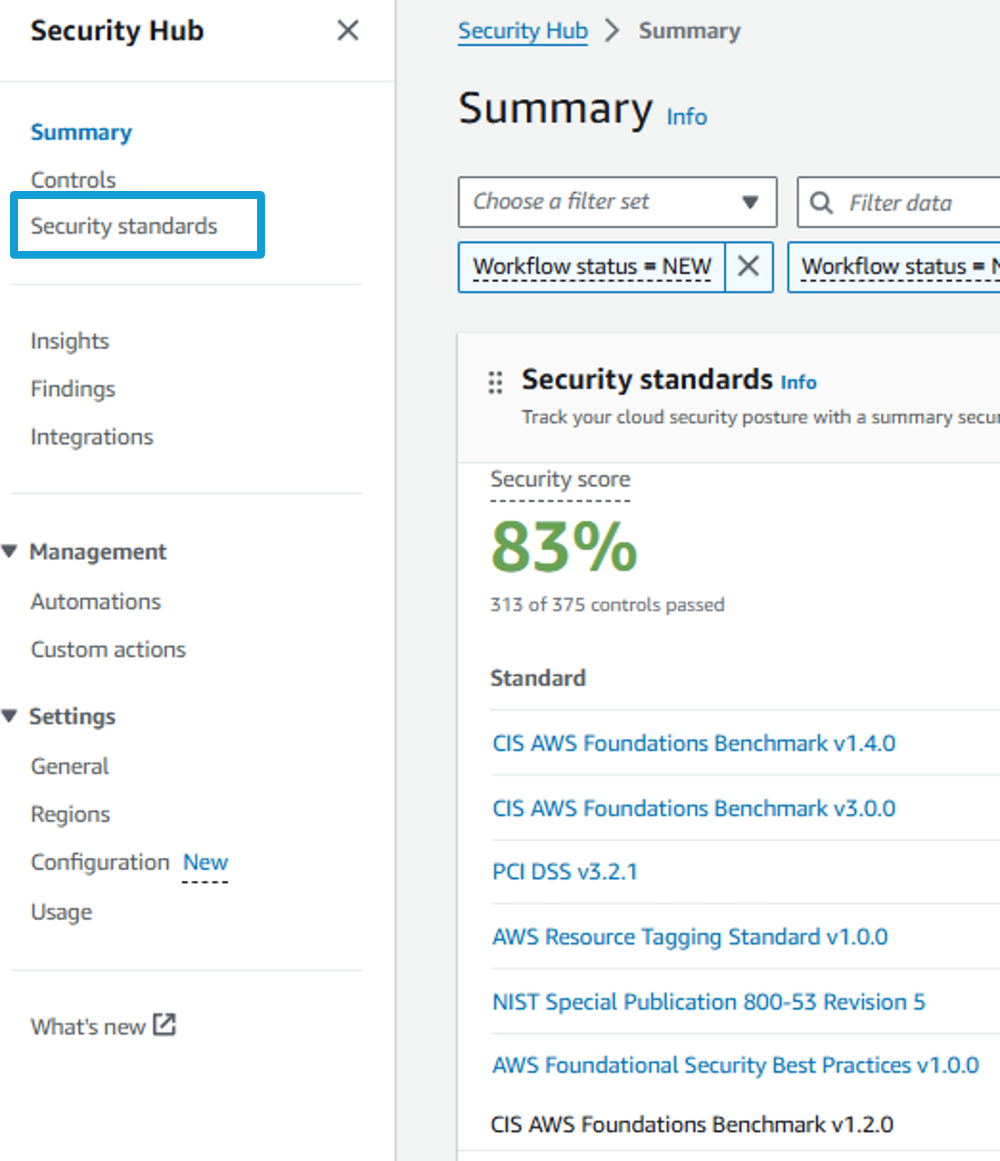Open Configuration settings
This screenshot has height=1161, width=1000.
(100, 862)
